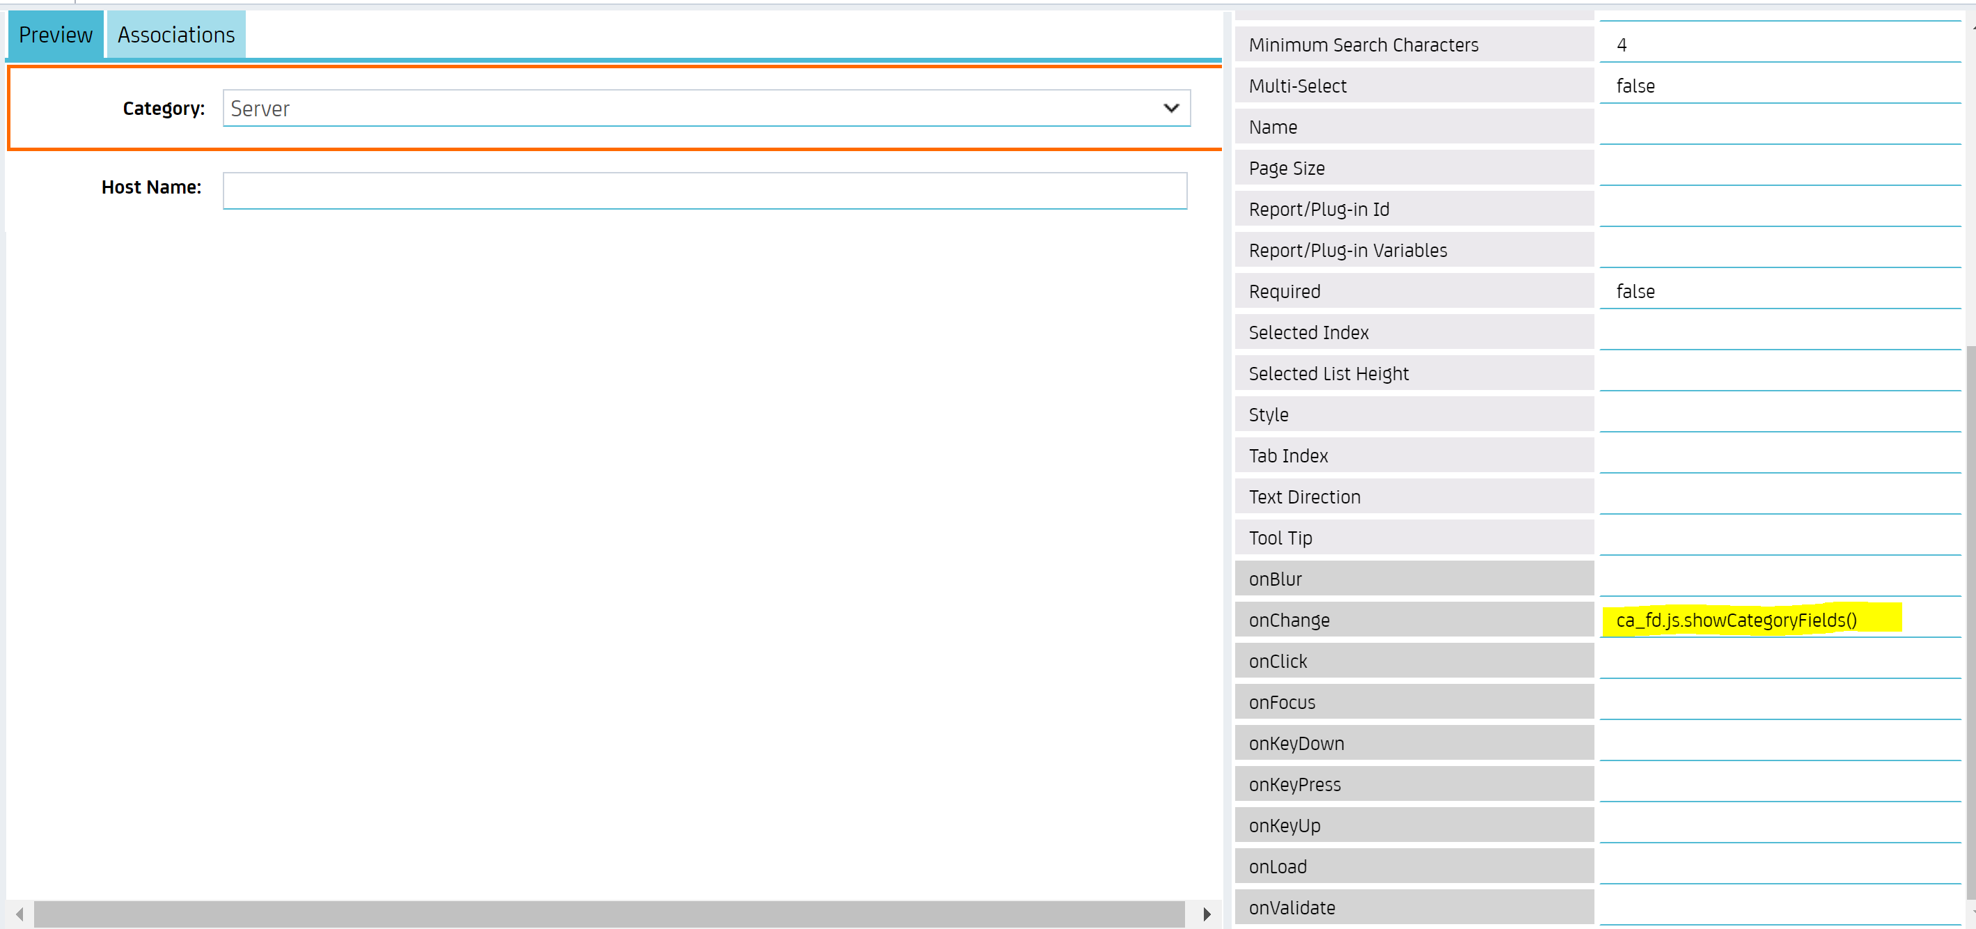Viewport: 1976px width, 929px height.
Task: Expand the Category selection chevron
Action: coord(1171,108)
